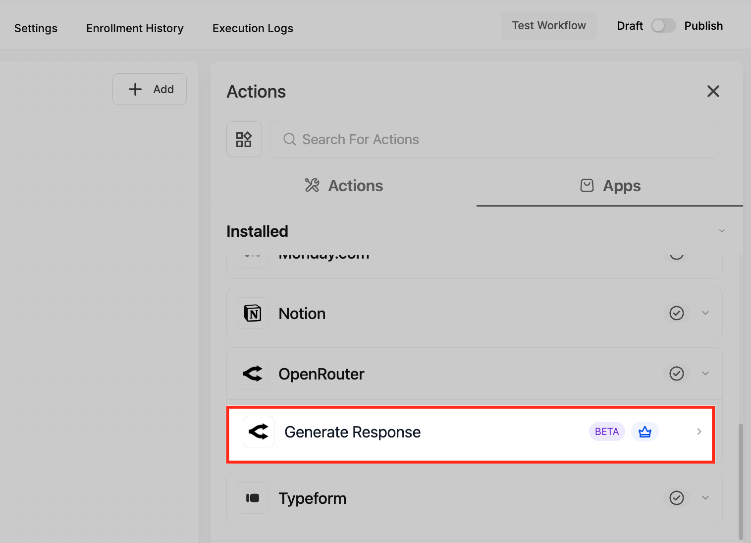Viewport: 751px width, 543px height.
Task: Toggle the Draft/Publish switch
Action: coord(663,26)
